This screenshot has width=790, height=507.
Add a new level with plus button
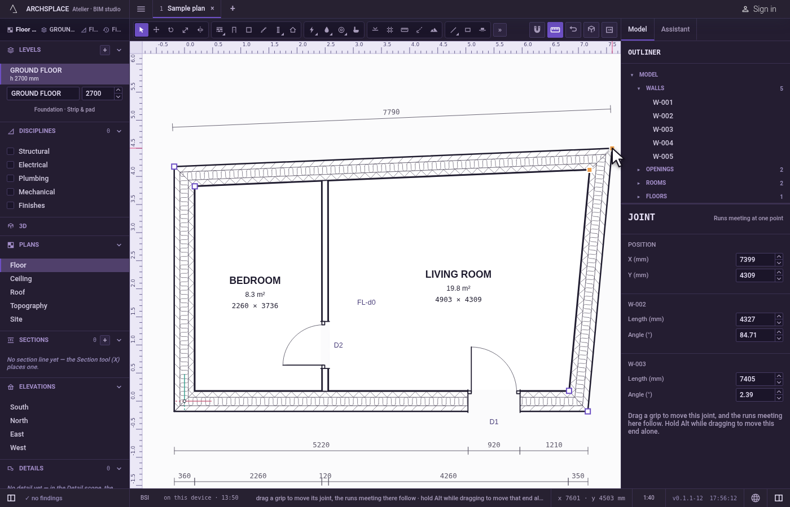coord(105,50)
